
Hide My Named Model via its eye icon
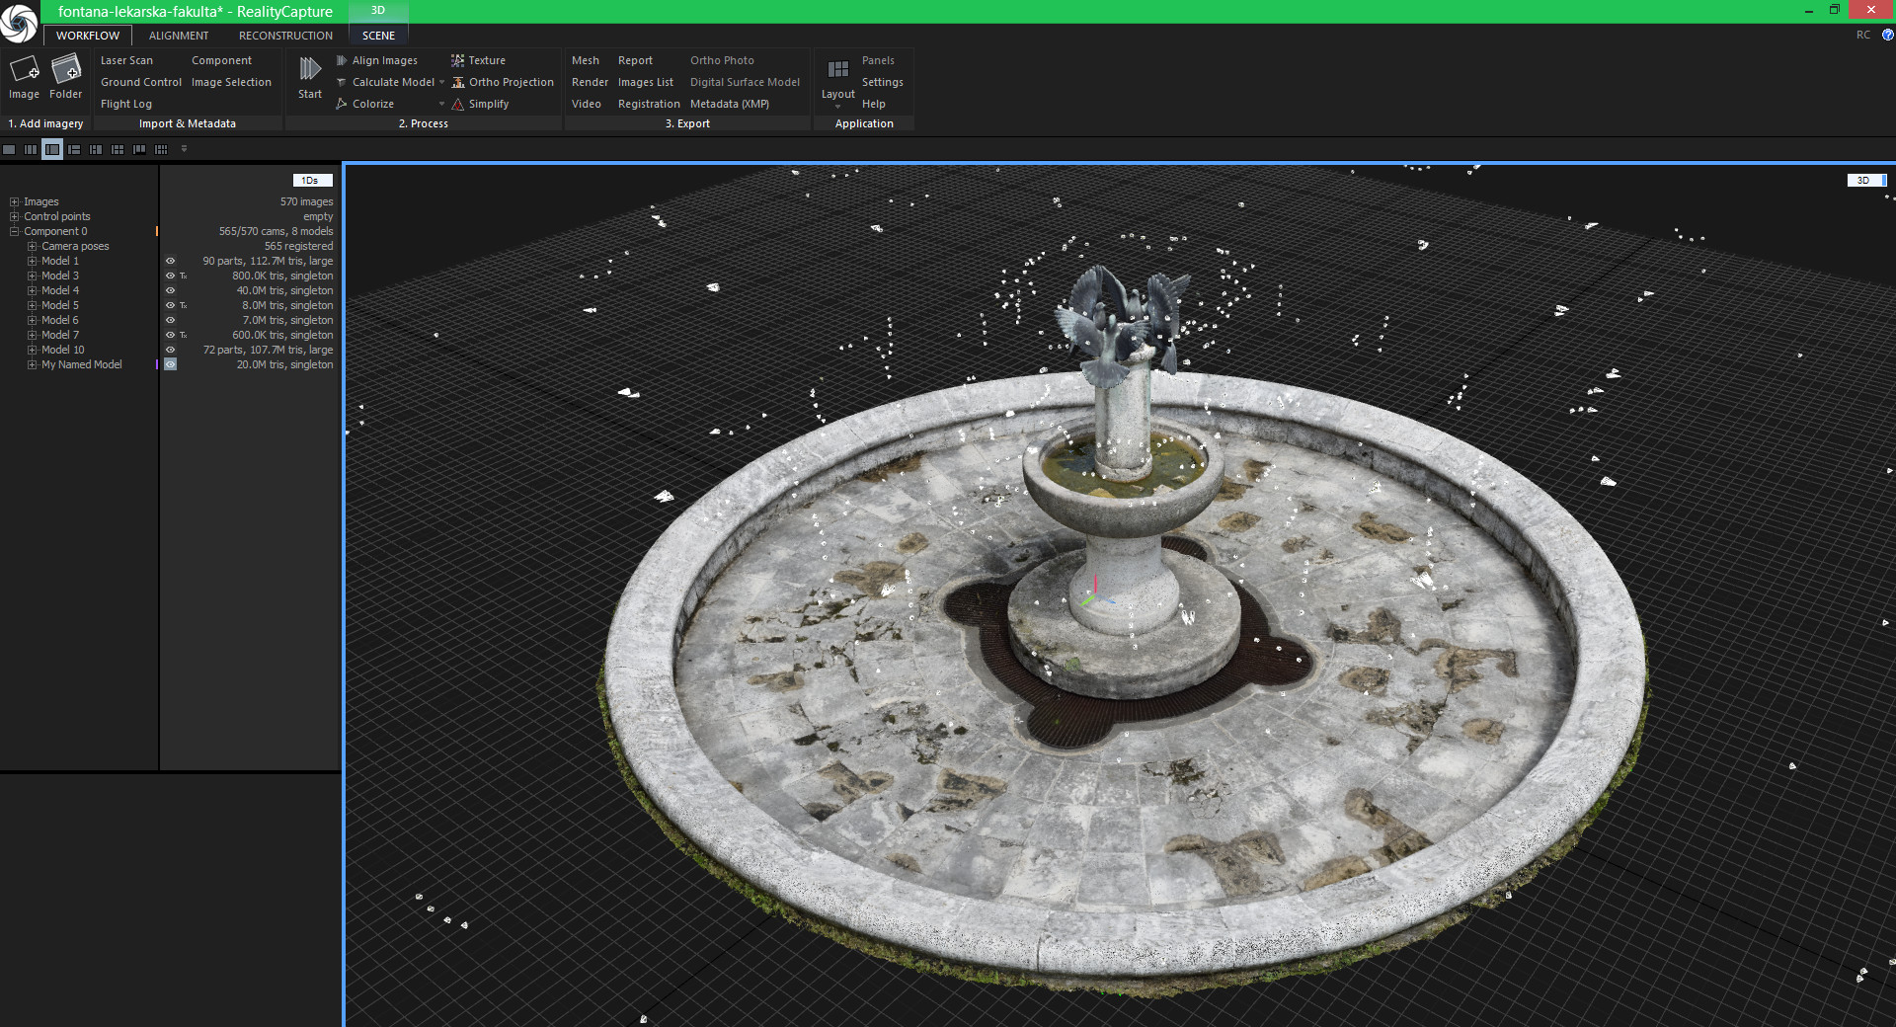(170, 363)
